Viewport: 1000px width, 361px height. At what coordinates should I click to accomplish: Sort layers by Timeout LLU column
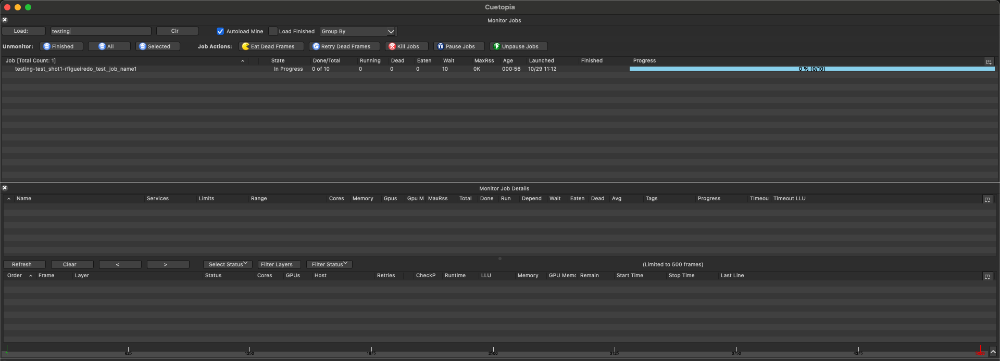click(789, 198)
